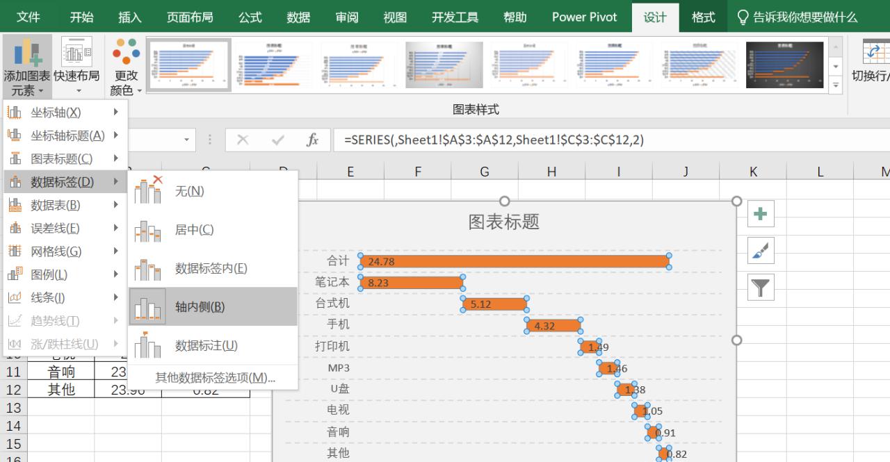The image size is (890, 462).
Task: Expand the 坐标轴标题(A) submenu
Action: tap(65, 135)
